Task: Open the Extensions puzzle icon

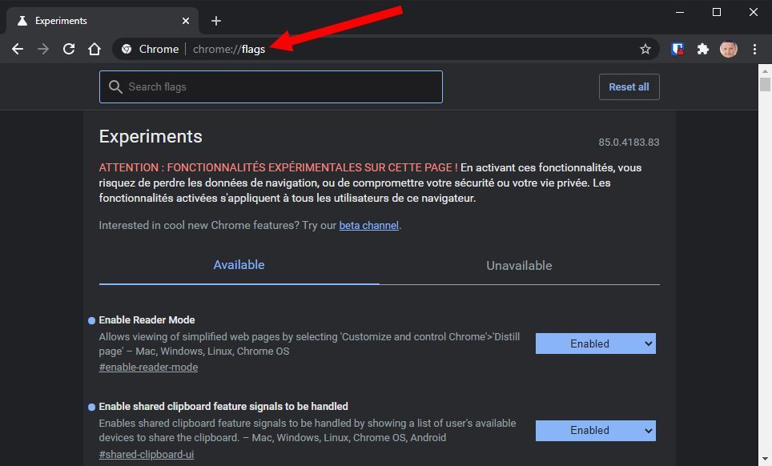Action: coord(702,49)
